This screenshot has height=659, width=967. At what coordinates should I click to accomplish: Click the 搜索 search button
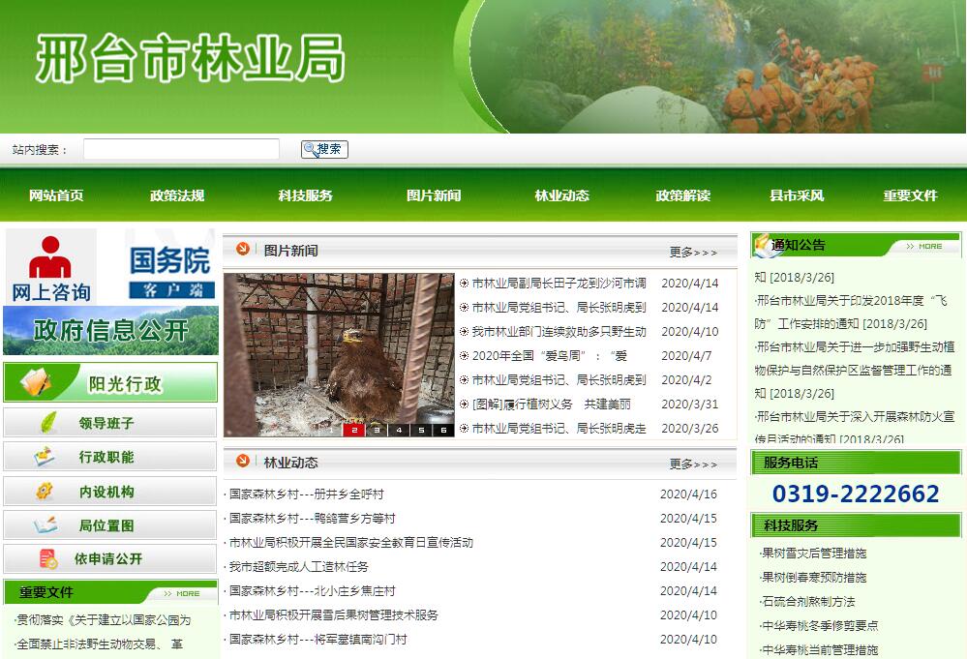click(x=324, y=149)
